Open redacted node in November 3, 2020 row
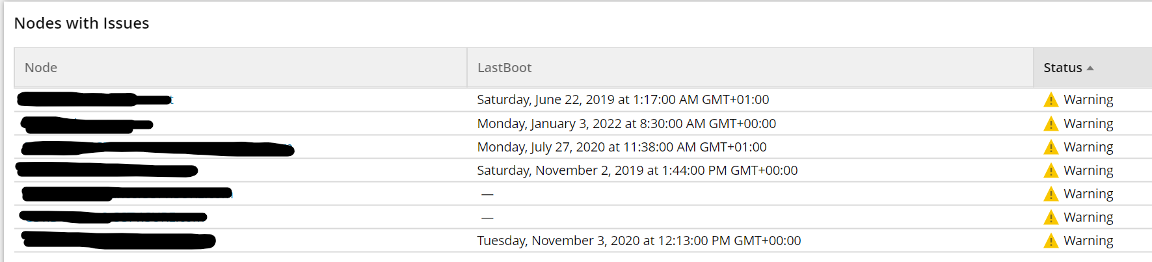1152x262 pixels. (118, 241)
